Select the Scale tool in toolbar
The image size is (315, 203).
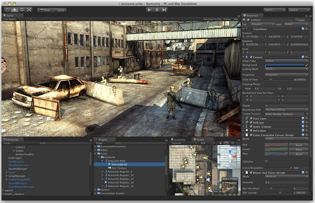tap(29, 10)
